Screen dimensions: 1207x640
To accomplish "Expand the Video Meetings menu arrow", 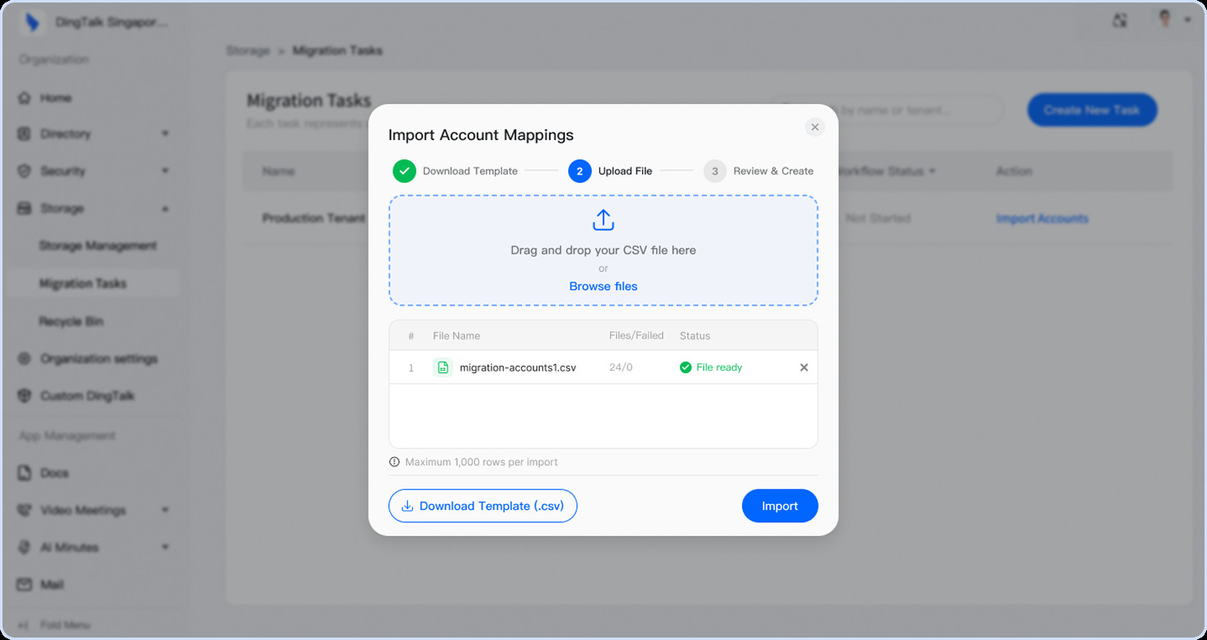I will point(165,511).
